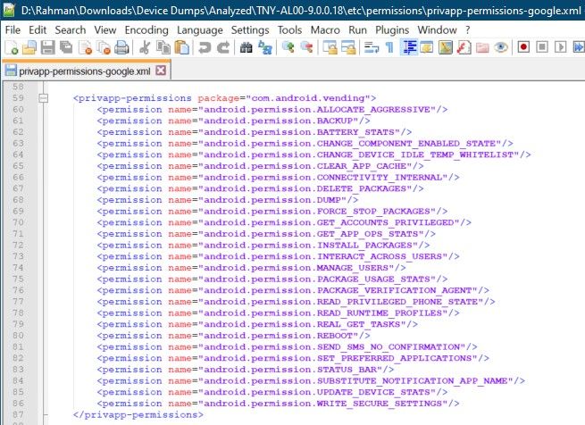The height and width of the screenshot is (425, 585).
Task: Click the Close All documents icon
Action: click(104, 47)
